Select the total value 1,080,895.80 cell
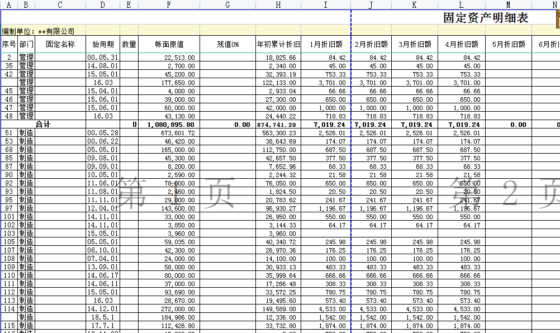The image size is (560, 333). pyautogui.click(x=172, y=124)
